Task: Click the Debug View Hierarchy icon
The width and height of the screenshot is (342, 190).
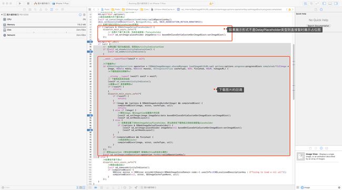Action: (125, 187)
